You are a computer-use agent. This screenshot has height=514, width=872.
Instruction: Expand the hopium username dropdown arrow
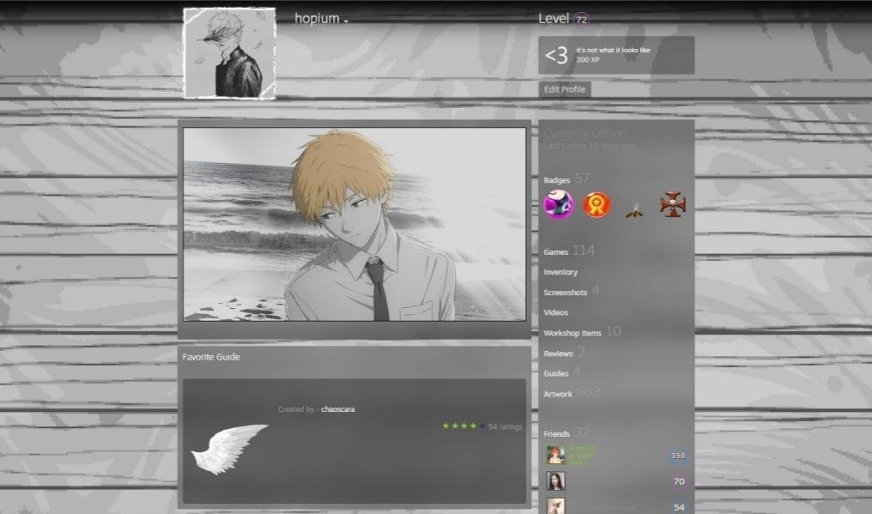346,21
